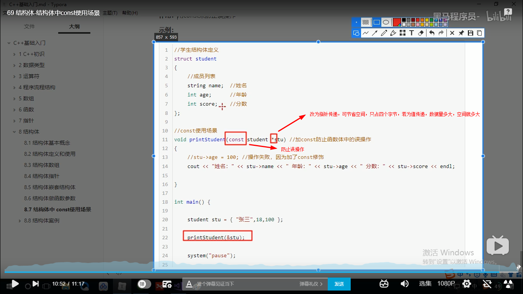Select the eraser tool
Viewport: 523px width, 294px height.
421,33
